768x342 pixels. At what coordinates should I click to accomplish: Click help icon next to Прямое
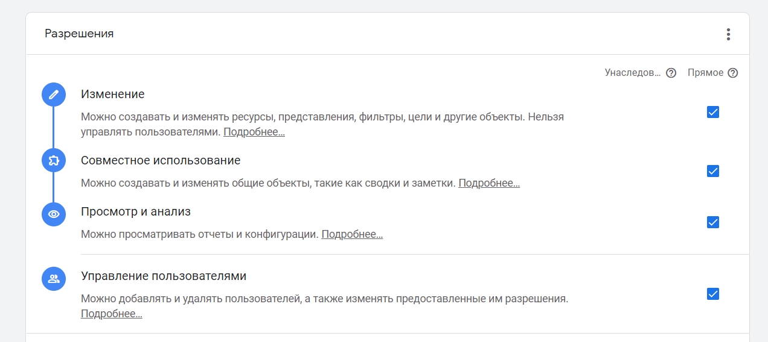pos(732,73)
